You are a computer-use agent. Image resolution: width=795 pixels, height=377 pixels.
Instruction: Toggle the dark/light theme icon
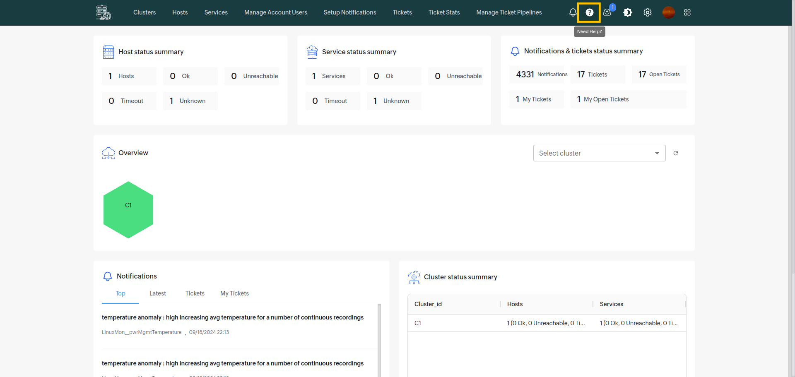[628, 12]
